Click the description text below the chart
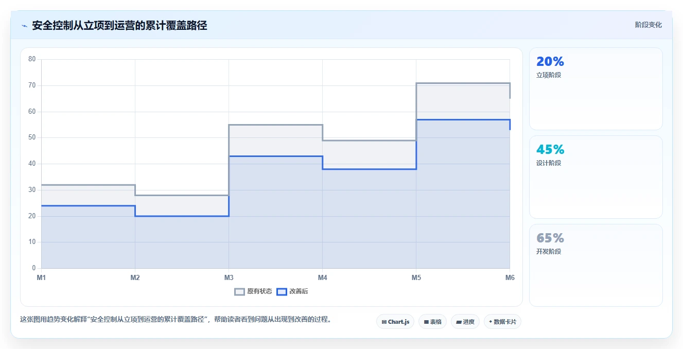 tap(176, 320)
